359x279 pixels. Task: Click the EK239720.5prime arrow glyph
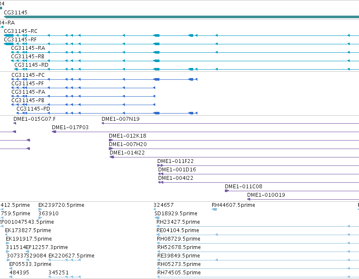coord(40,209)
